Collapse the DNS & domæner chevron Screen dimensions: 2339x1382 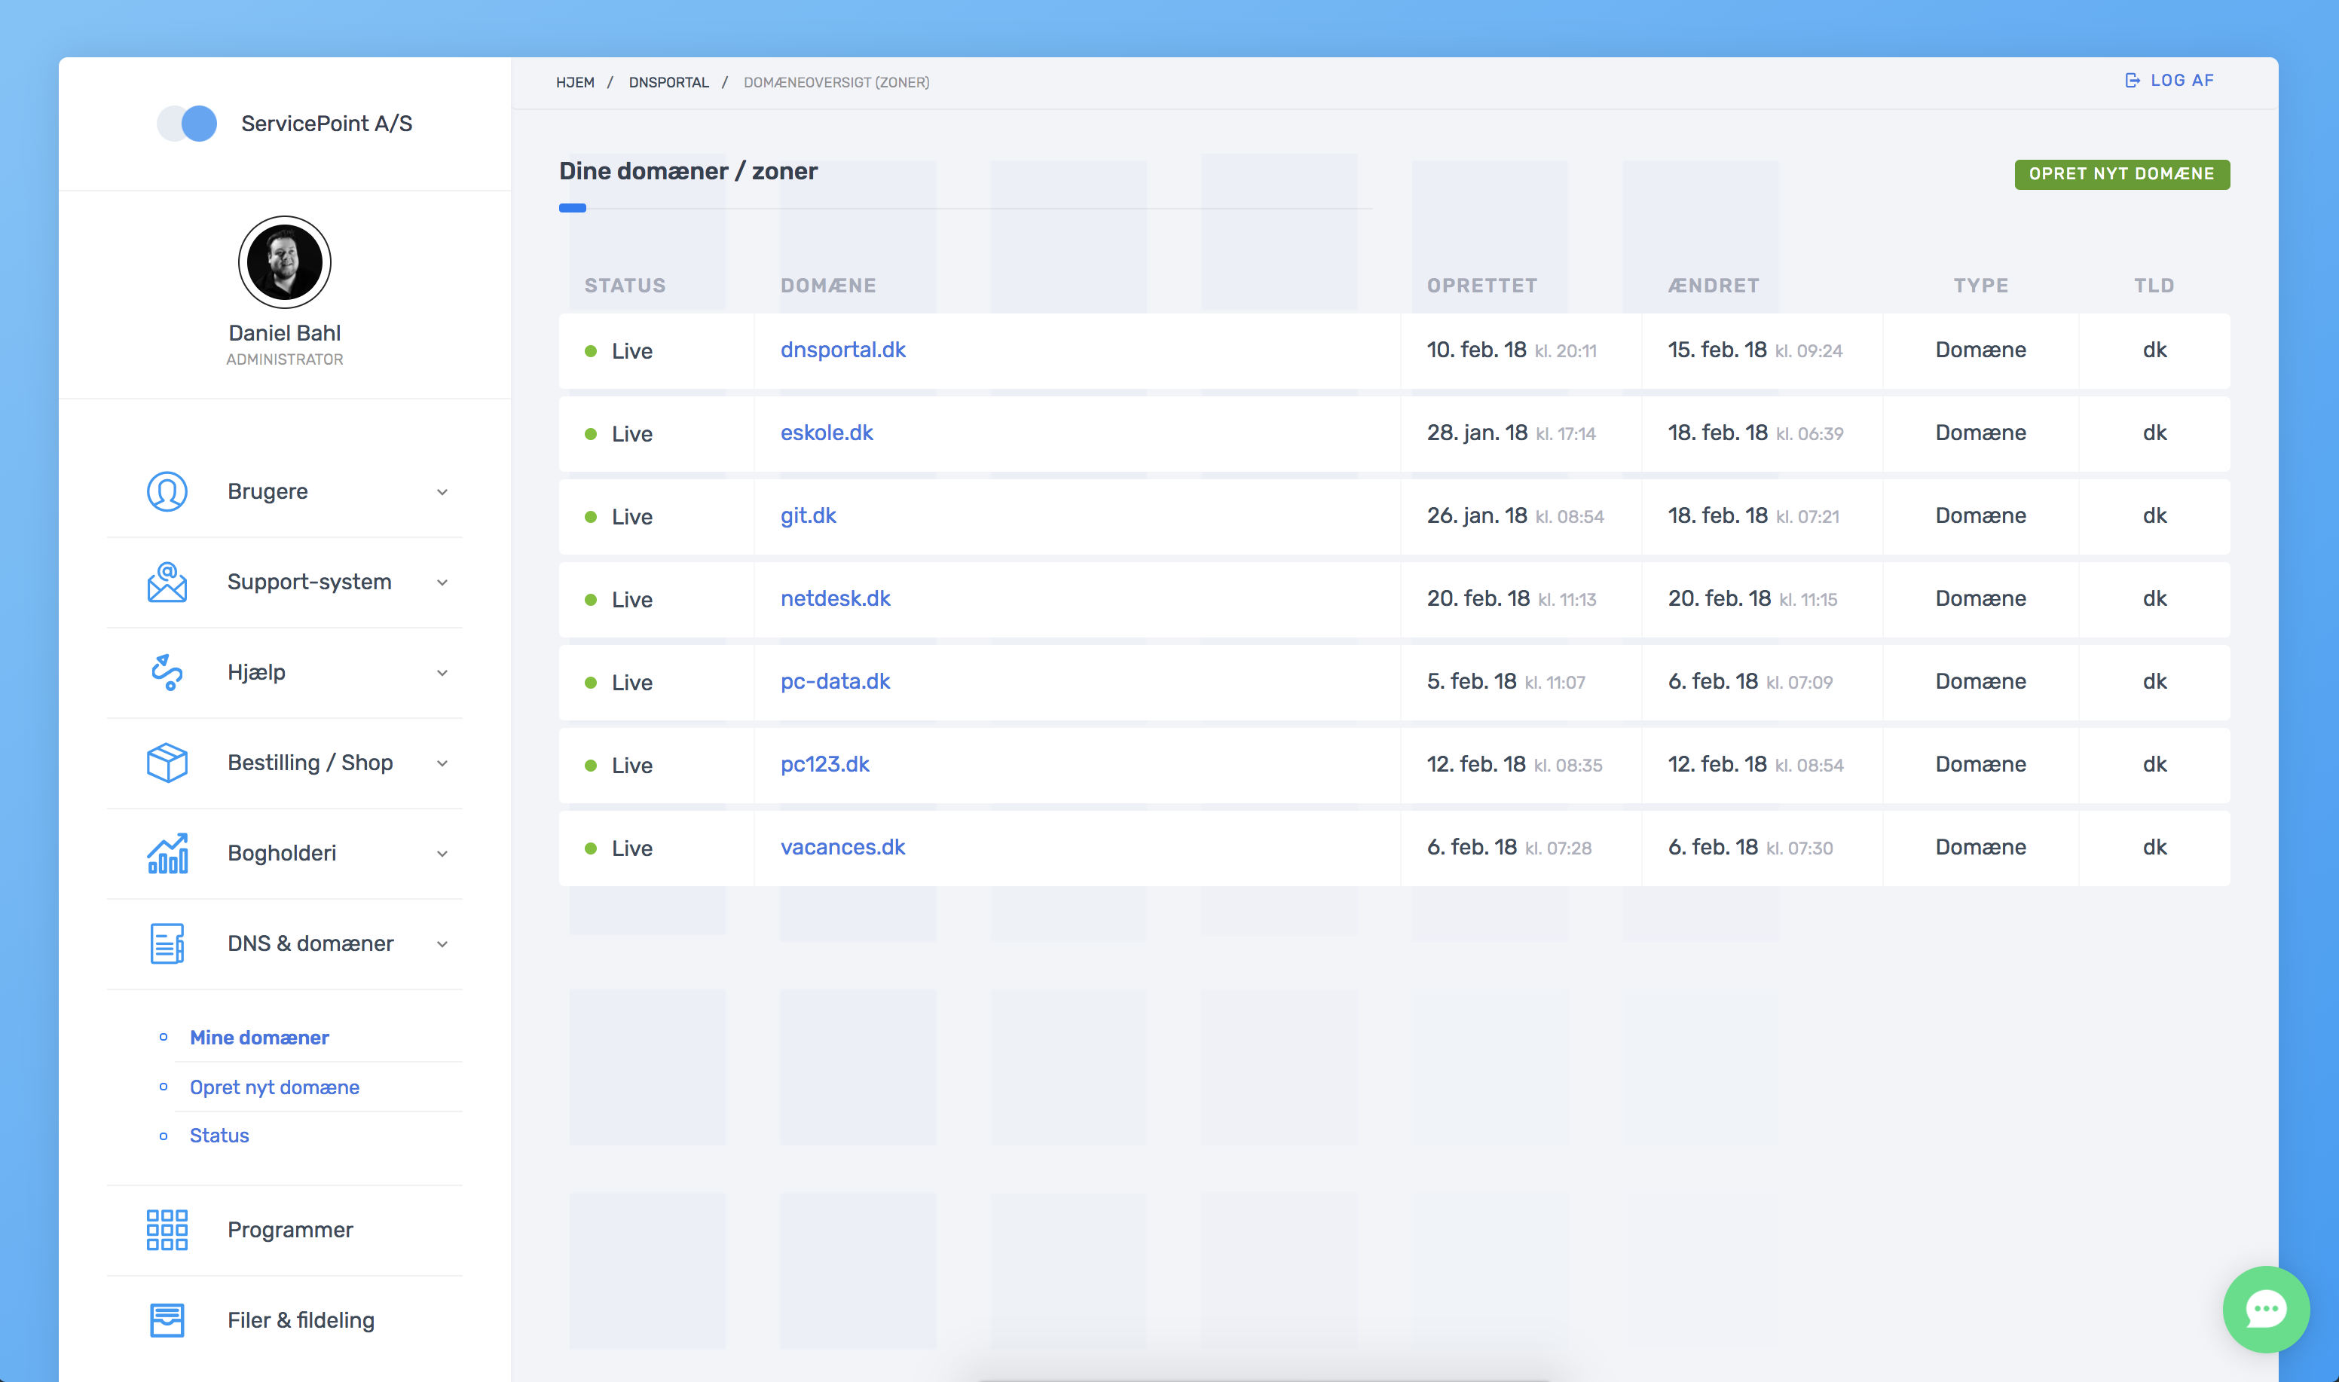(x=442, y=944)
